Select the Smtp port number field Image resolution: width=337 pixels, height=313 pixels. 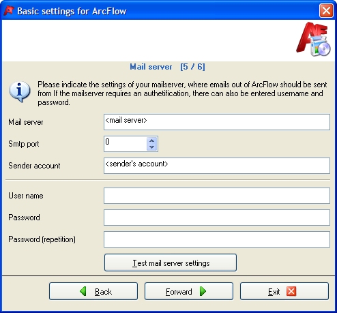pyautogui.click(x=126, y=144)
